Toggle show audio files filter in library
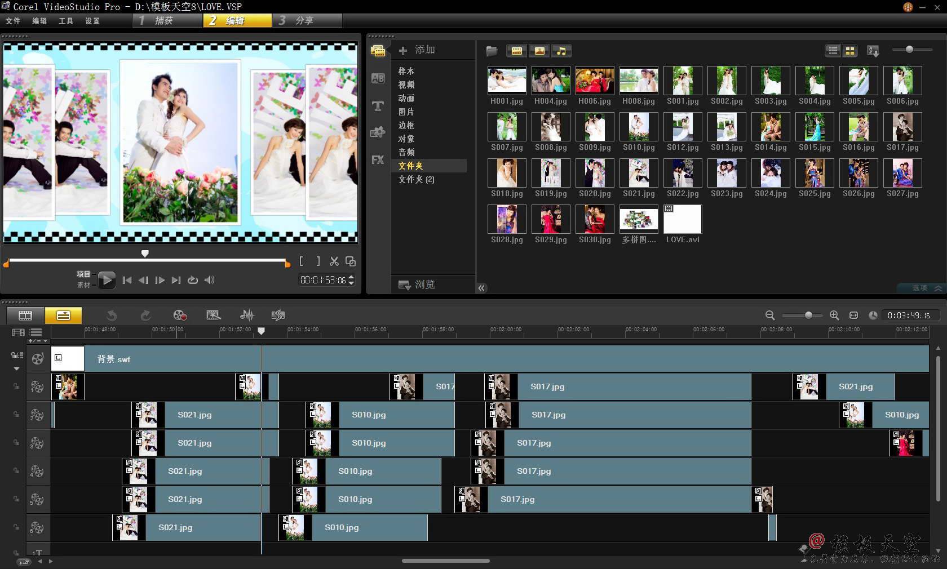The height and width of the screenshot is (569, 947). pyautogui.click(x=561, y=51)
